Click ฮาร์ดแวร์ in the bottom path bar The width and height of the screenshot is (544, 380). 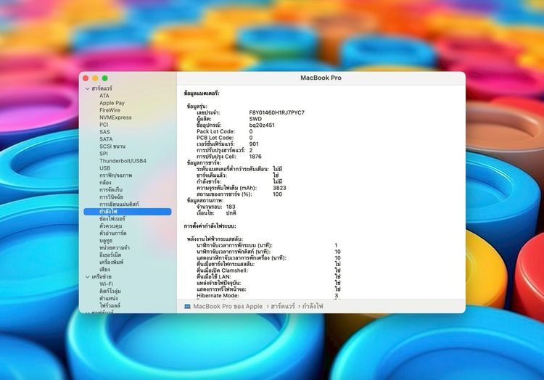click(287, 307)
